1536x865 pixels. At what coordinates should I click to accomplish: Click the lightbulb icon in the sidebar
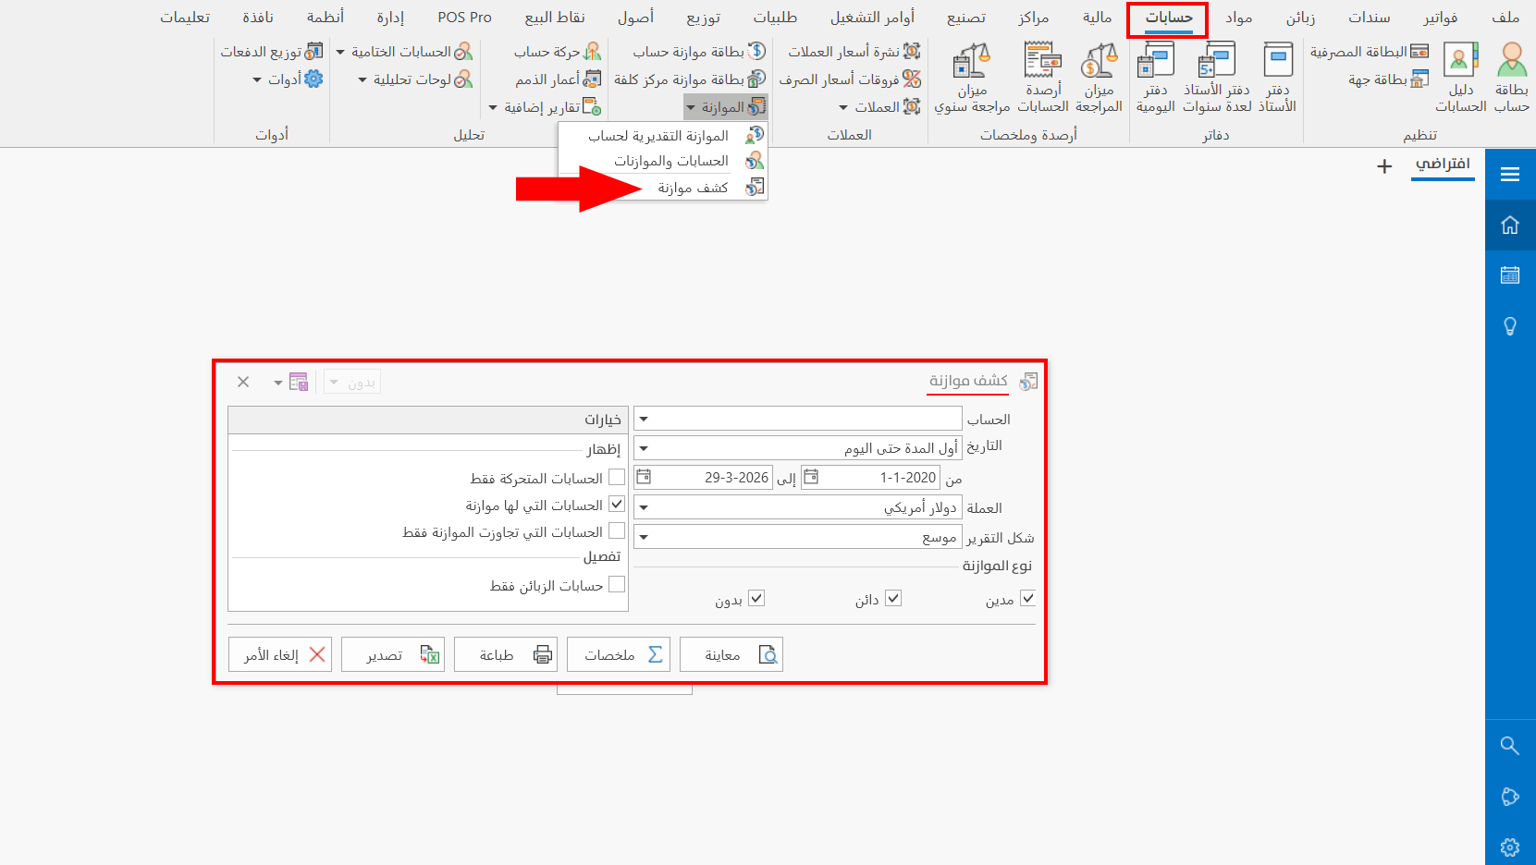click(x=1510, y=325)
